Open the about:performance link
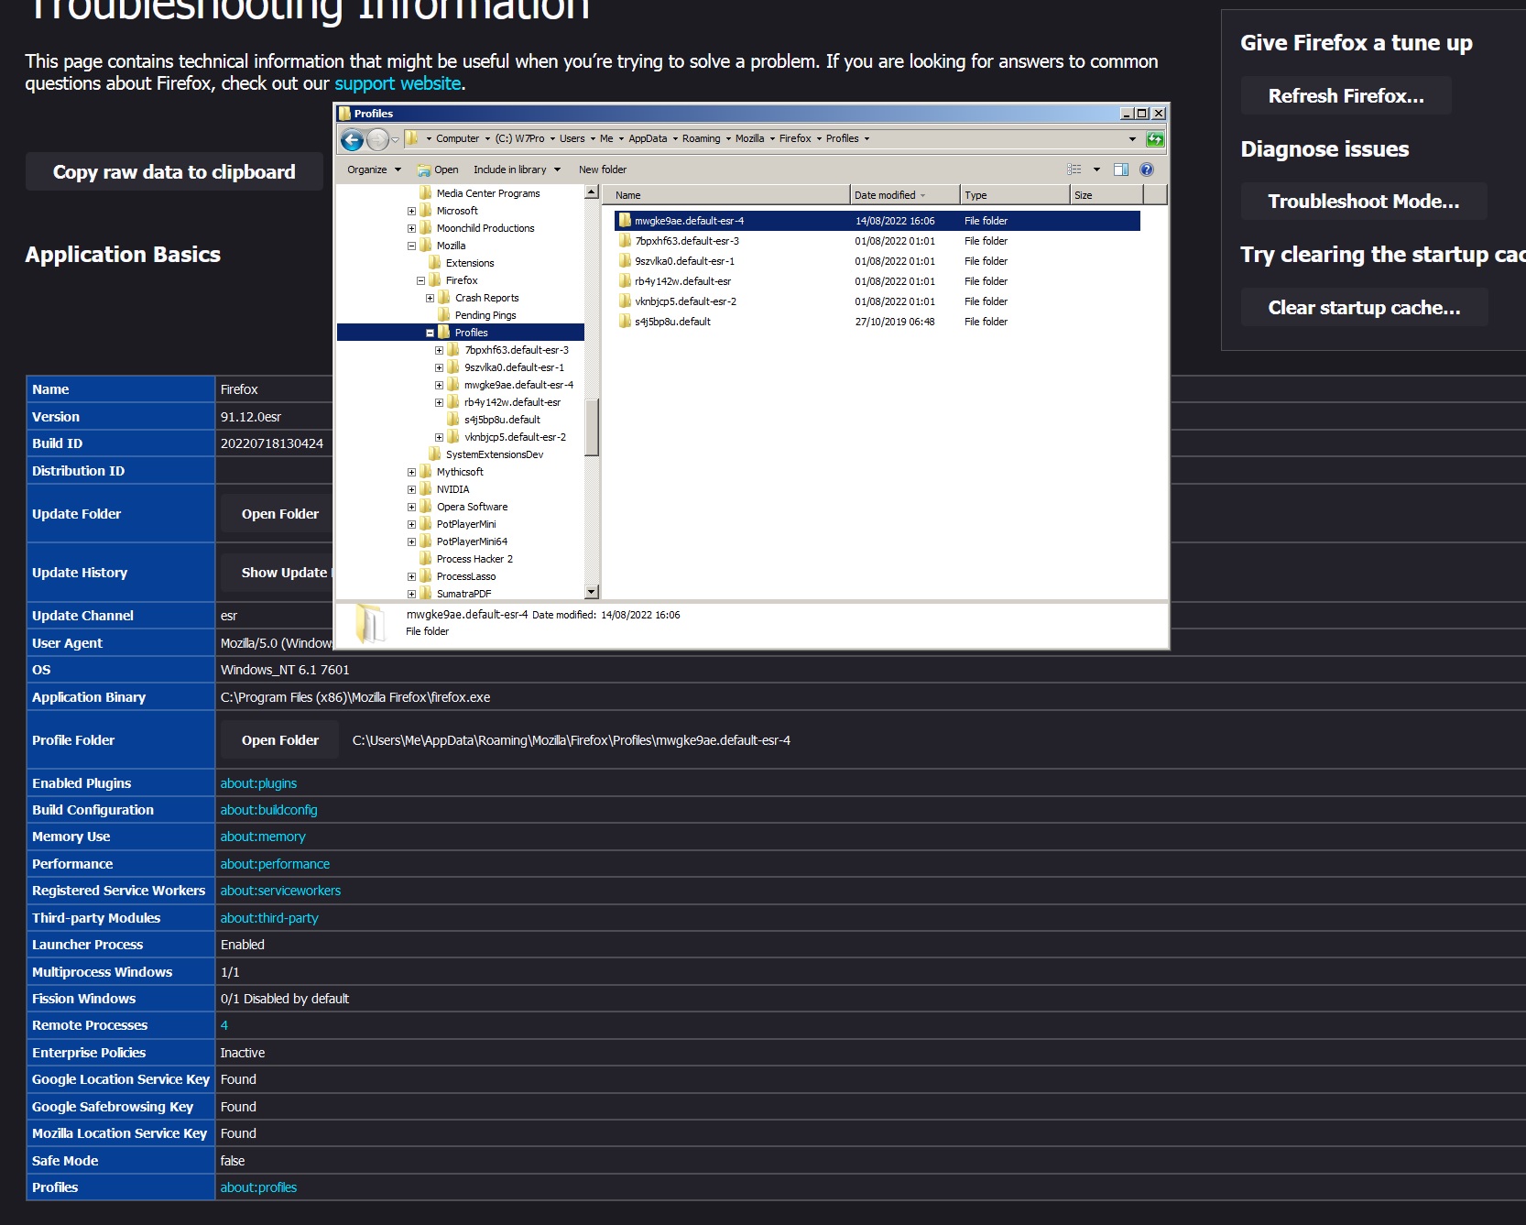The height and width of the screenshot is (1225, 1526). 275,864
